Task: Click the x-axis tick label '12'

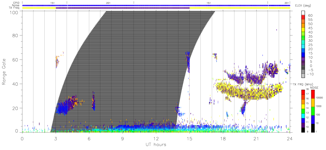Action: pyautogui.click(x=156, y=138)
